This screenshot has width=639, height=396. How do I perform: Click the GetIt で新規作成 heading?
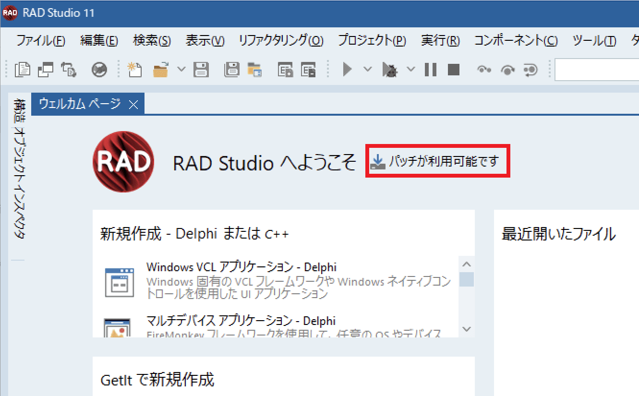click(157, 380)
